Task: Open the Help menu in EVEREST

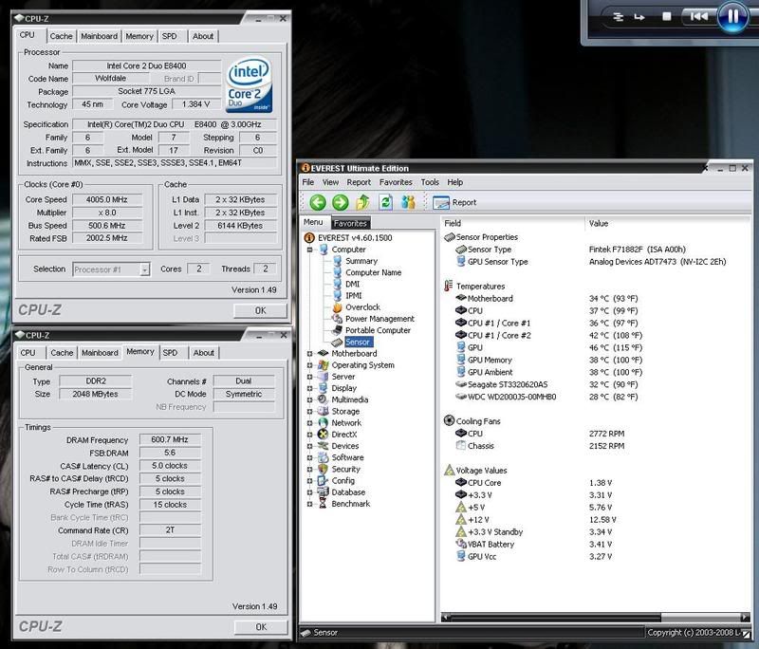Action: (x=454, y=182)
